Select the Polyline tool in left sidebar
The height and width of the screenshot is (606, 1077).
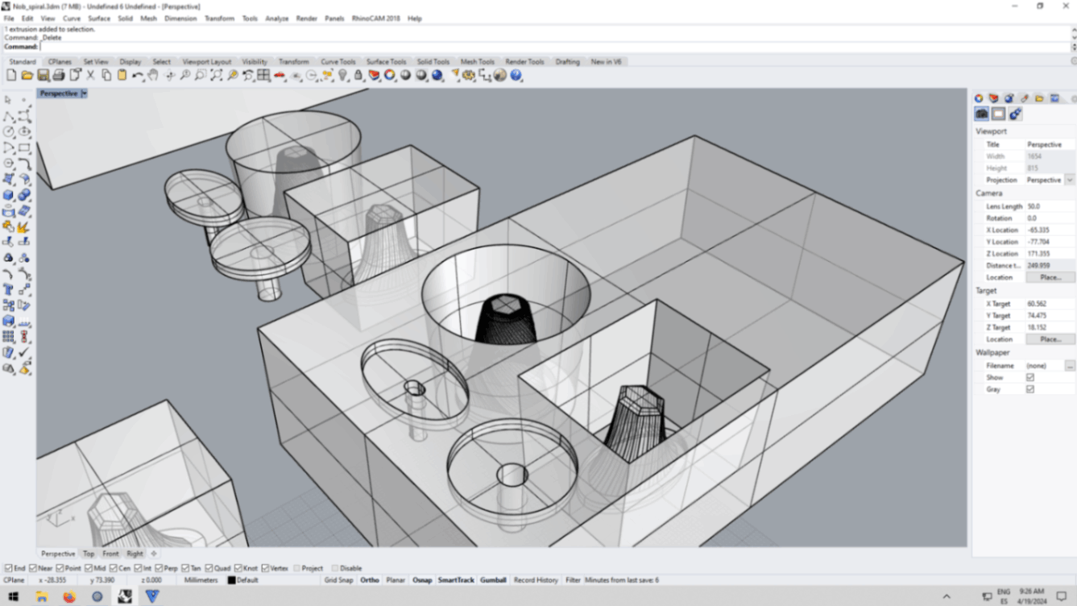tap(8, 116)
